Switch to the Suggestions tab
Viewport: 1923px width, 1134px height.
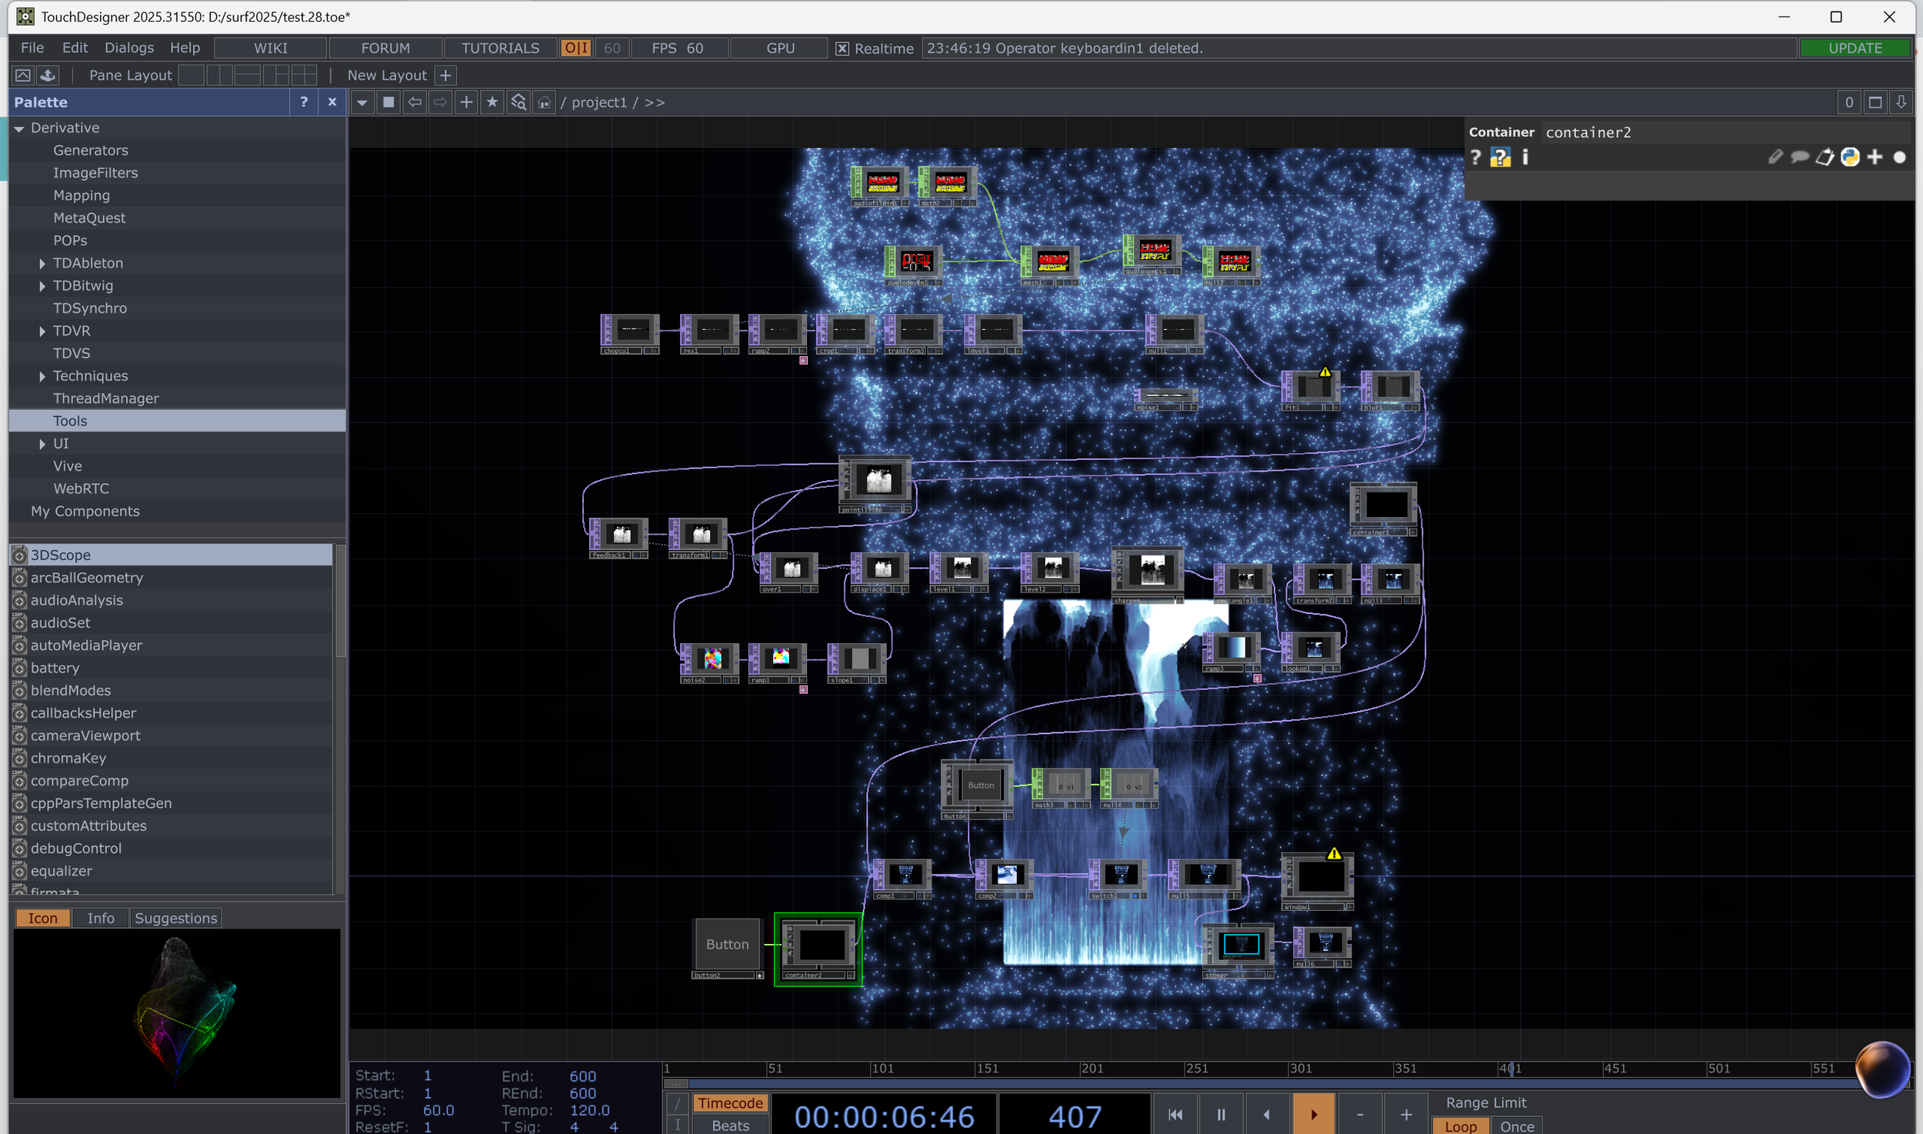(x=175, y=918)
